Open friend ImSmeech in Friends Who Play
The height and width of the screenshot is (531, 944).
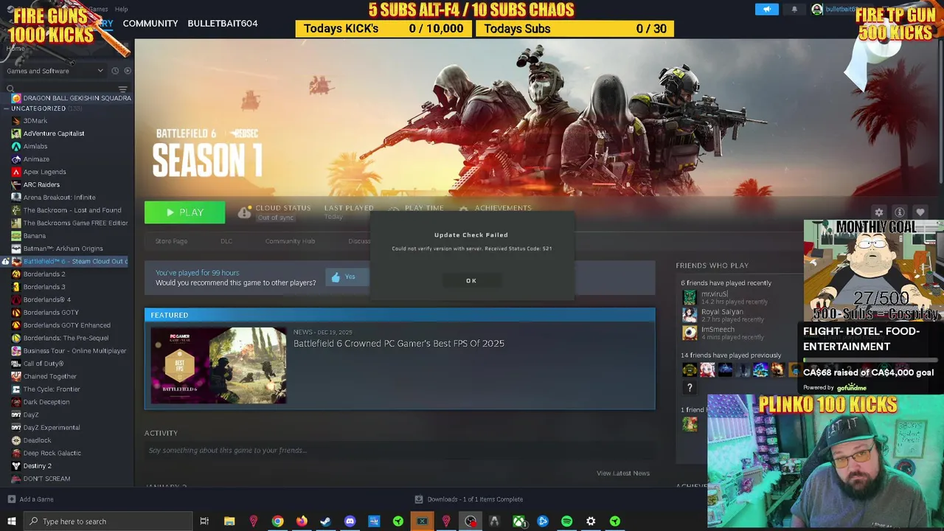717,330
